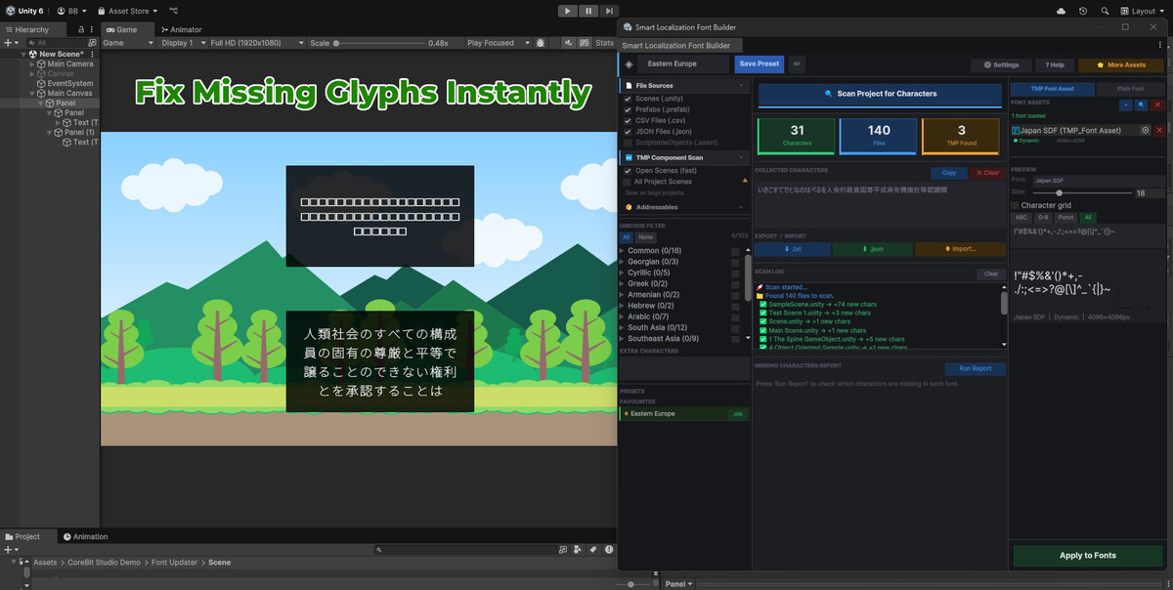Select EventSystem in the Hierarchy

70,83
